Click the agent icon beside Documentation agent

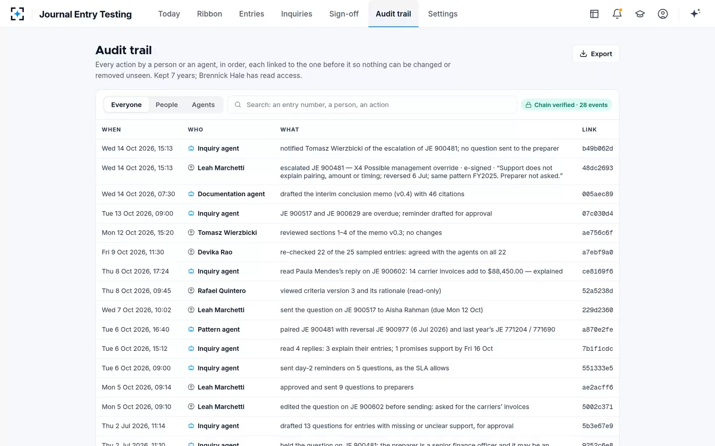click(191, 194)
